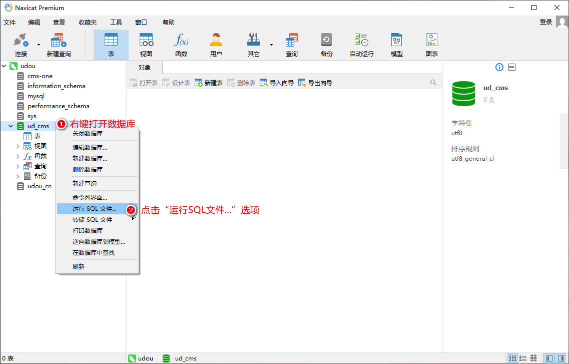The image size is (569, 364).
Task: Switch to detail grid view in status bar
Action: [x=533, y=358]
